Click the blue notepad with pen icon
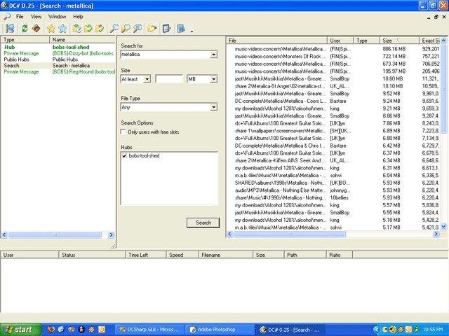This screenshot has width=449, height=336. (167, 29)
